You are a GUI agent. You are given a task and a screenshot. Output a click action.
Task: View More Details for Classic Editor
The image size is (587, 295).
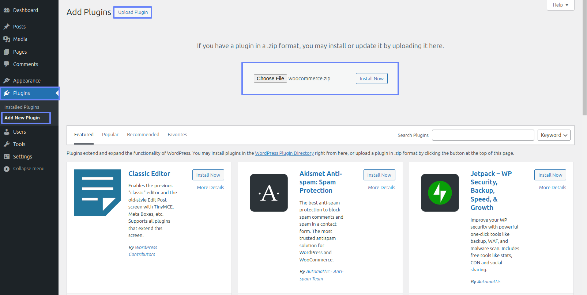point(210,188)
